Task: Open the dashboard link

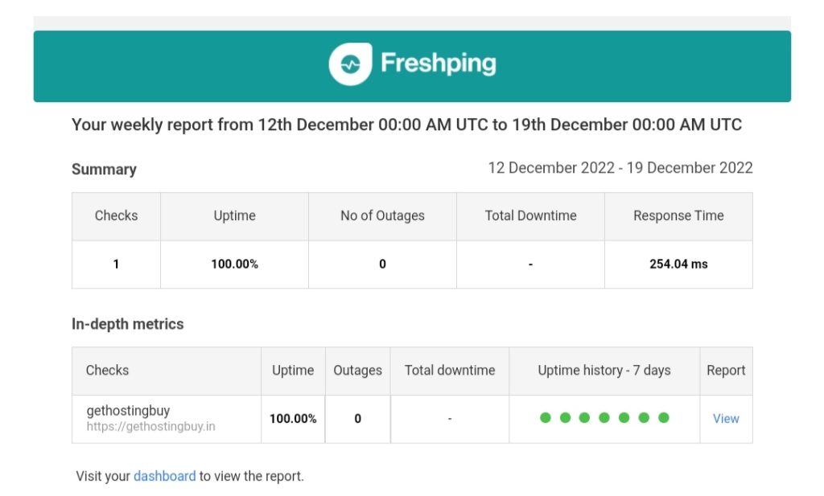Action: pos(164,476)
